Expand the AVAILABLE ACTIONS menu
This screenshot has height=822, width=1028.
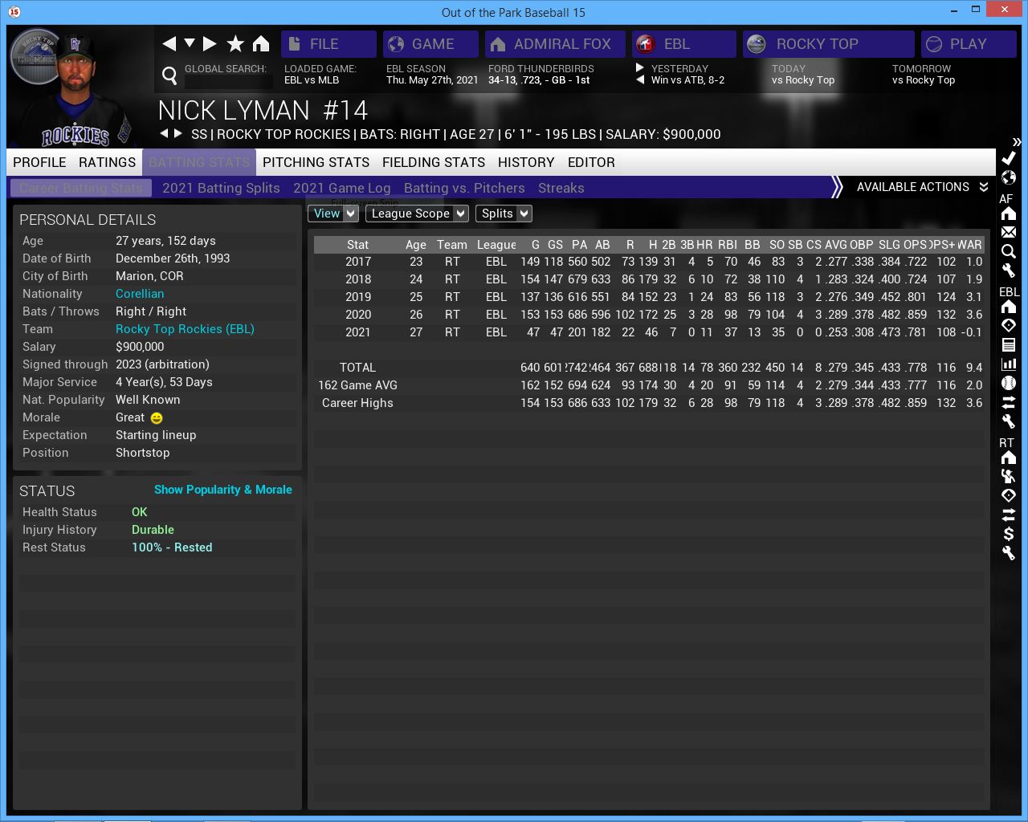(x=922, y=187)
